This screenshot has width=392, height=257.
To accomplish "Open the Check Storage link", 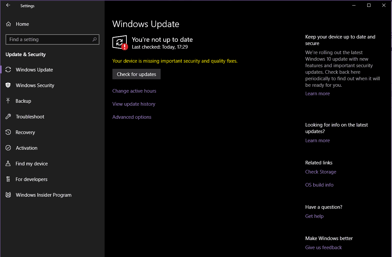I will tap(321, 172).
